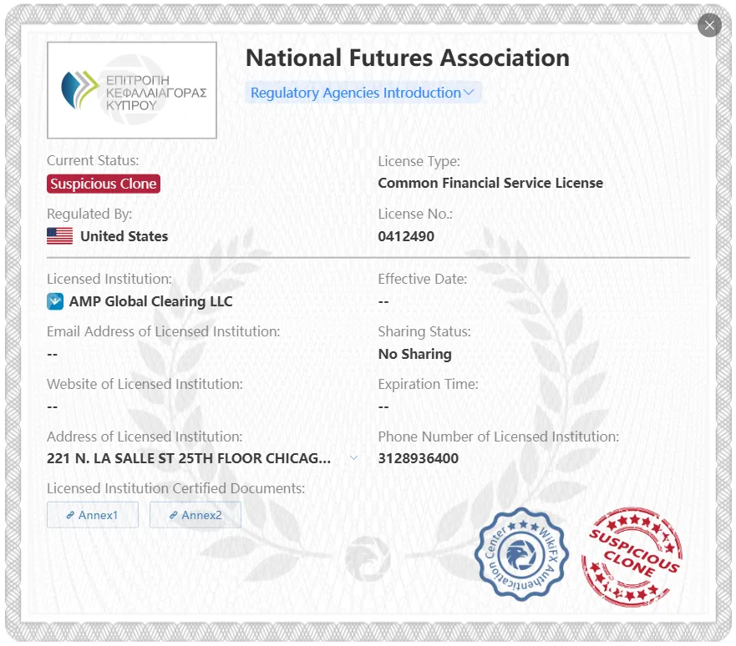
Task: Click the 221 N. LA SALLE ST address text
Action: tap(189, 458)
